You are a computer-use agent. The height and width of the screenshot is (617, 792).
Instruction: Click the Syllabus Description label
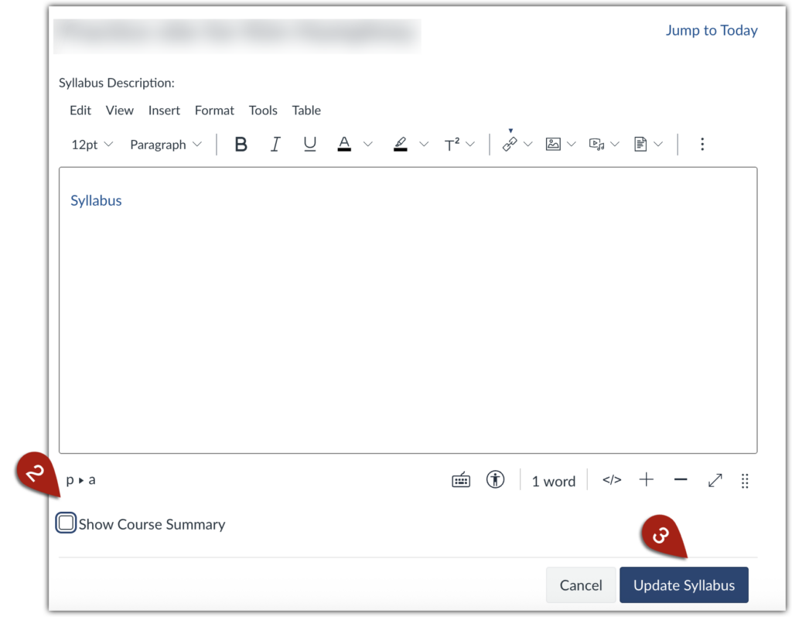pos(117,83)
